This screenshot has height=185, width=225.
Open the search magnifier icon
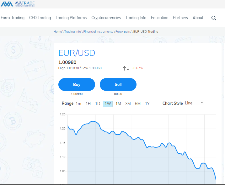click(214, 18)
